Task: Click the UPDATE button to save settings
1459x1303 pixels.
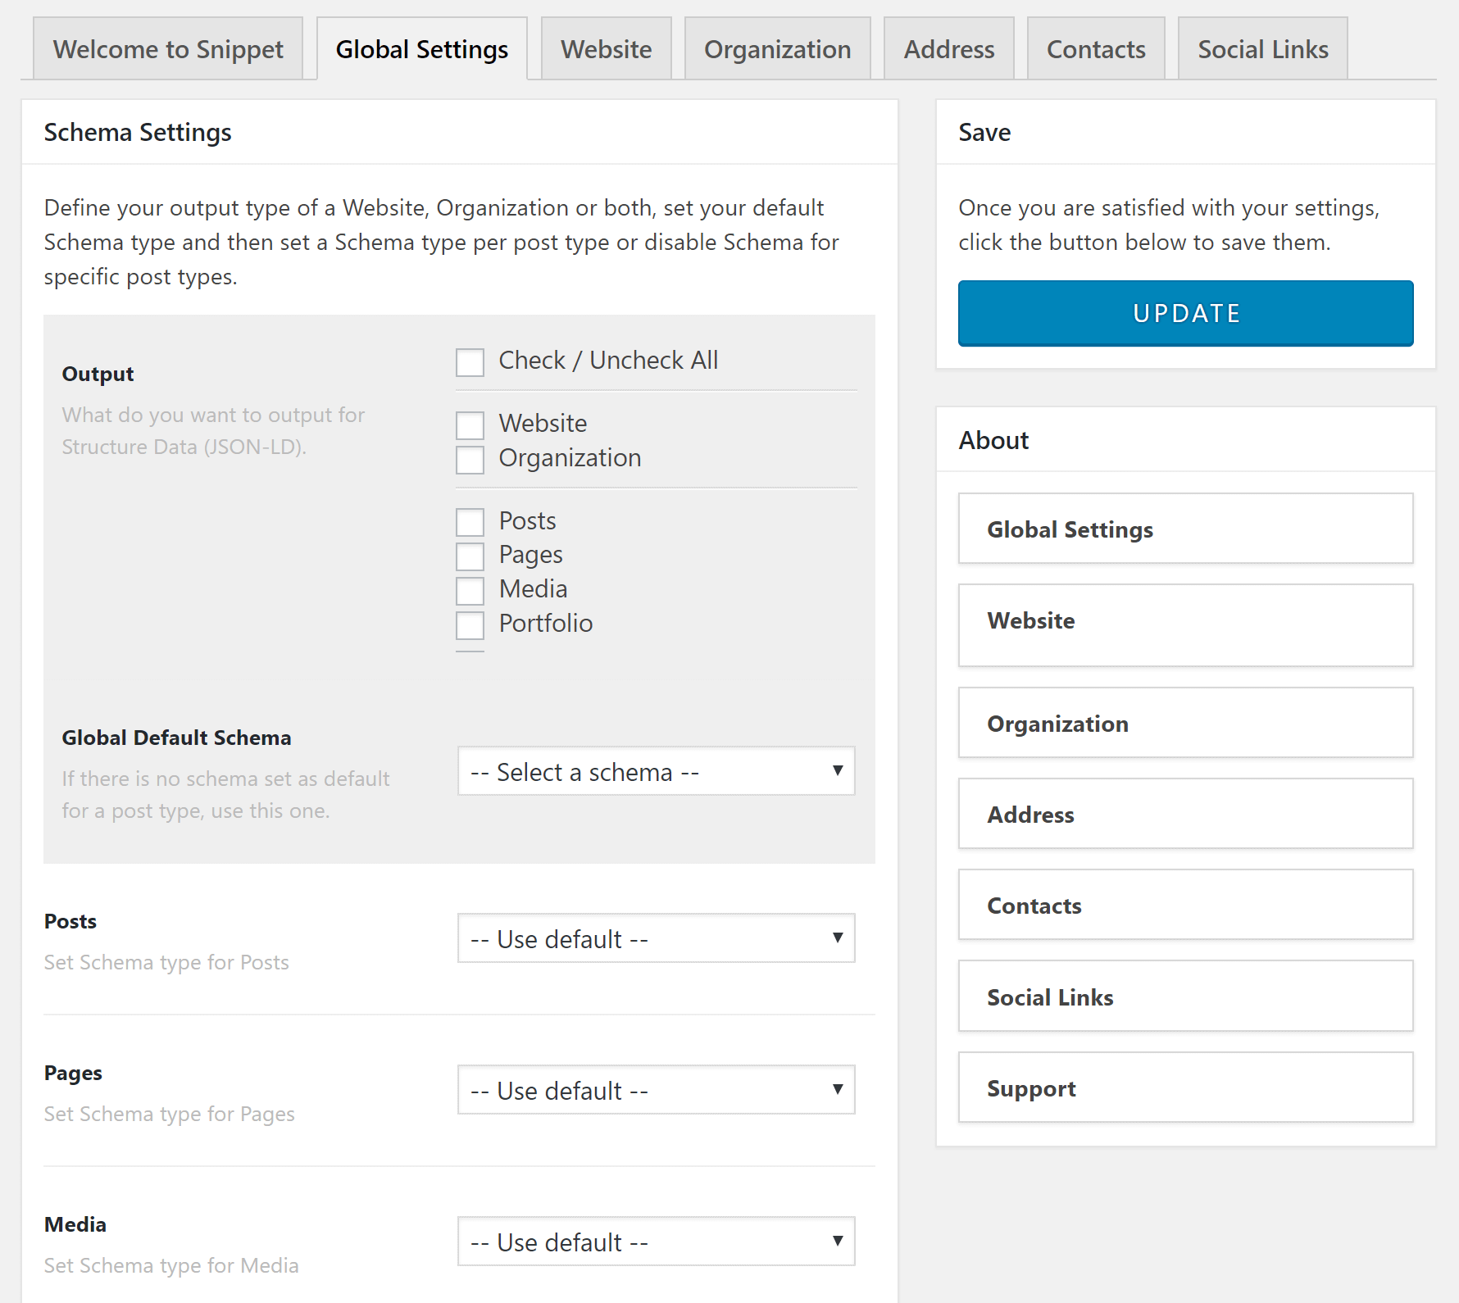Action: [1185, 313]
